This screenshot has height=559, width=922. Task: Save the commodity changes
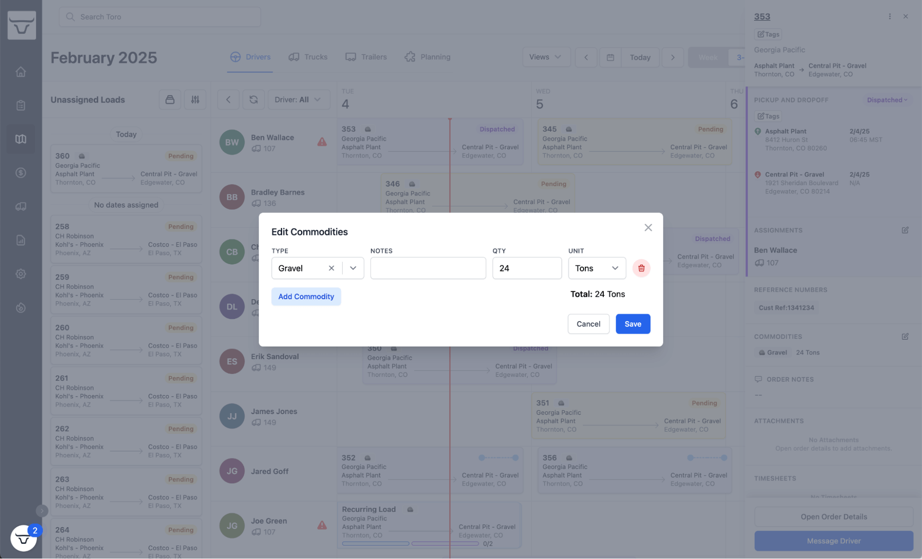click(x=632, y=324)
